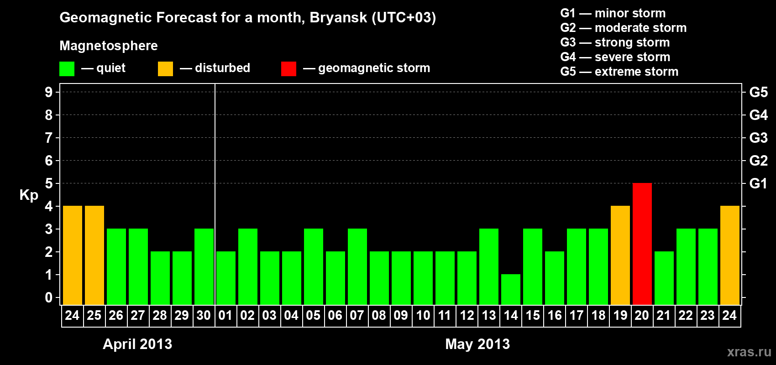Click the orange bar for April 25

click(94, 255)
